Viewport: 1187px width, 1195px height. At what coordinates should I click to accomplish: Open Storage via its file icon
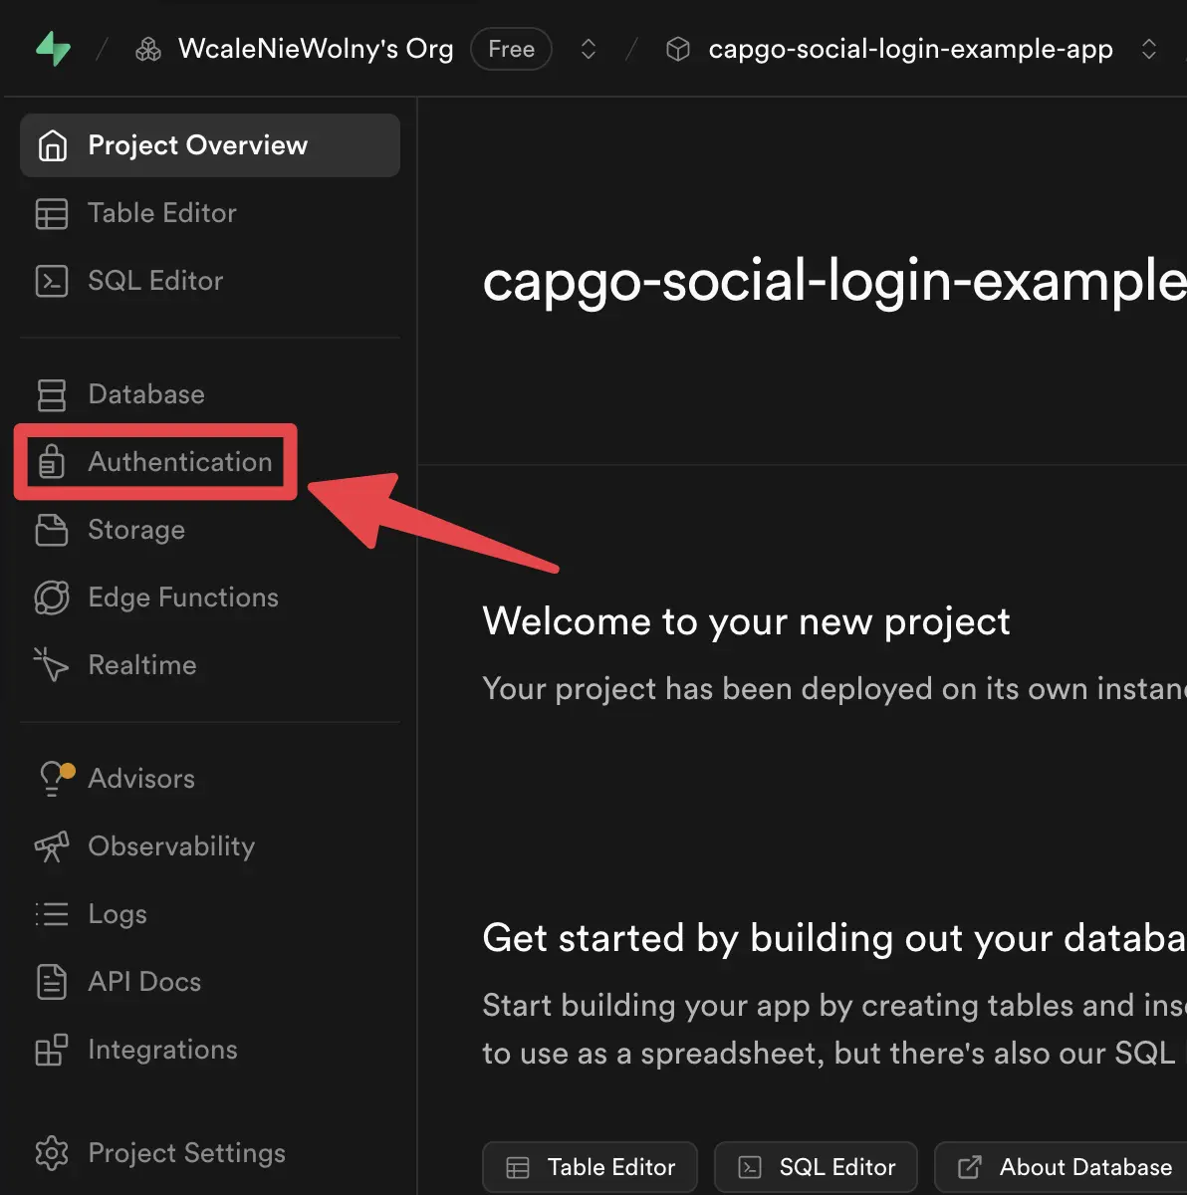click(52, 530)
